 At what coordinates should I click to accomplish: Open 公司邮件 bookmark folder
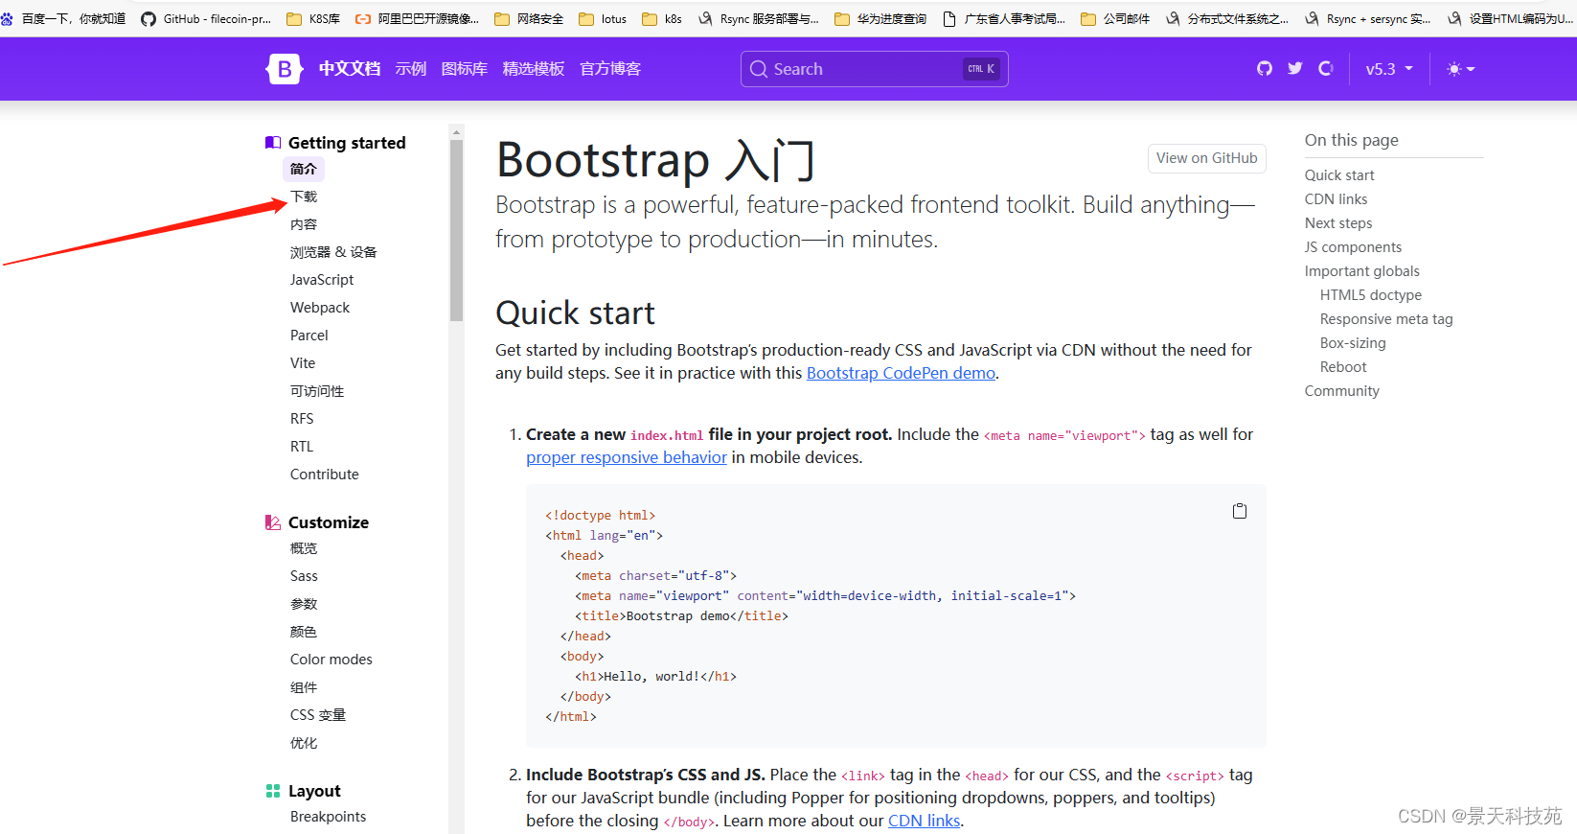pos(1115,18)
